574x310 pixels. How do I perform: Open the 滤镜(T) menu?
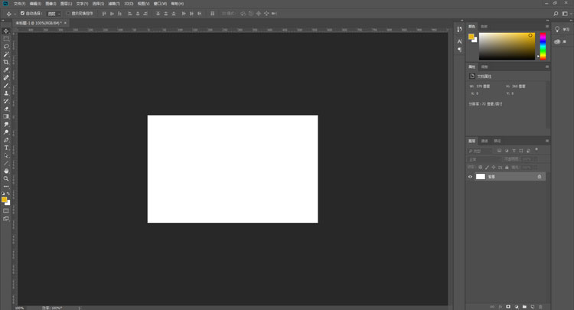pyautogui.click(x=113, y=4)
